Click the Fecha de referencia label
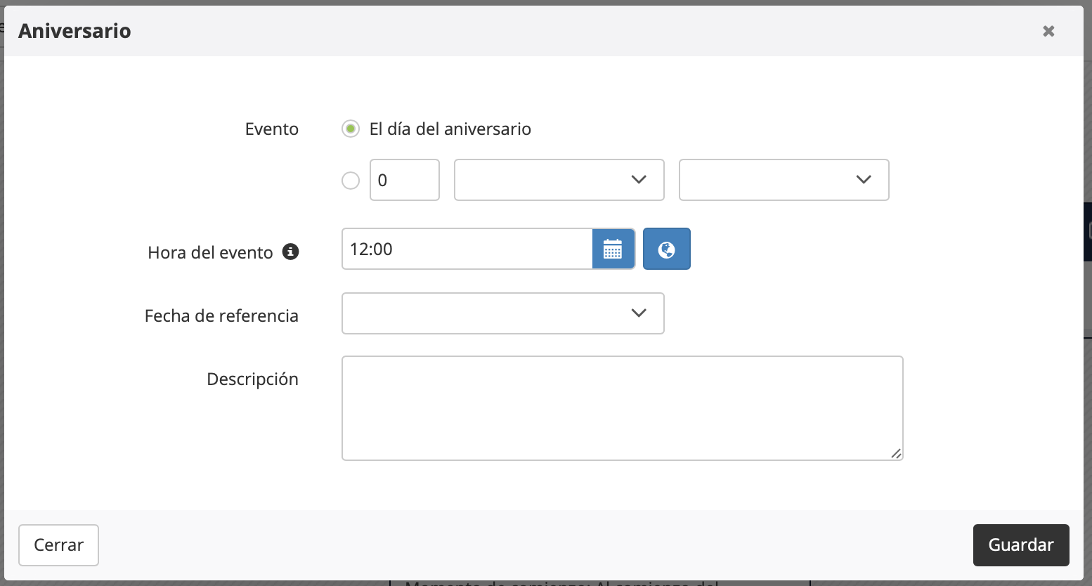The width and height of the screenshot is (1092, 586). click(221, 316)
